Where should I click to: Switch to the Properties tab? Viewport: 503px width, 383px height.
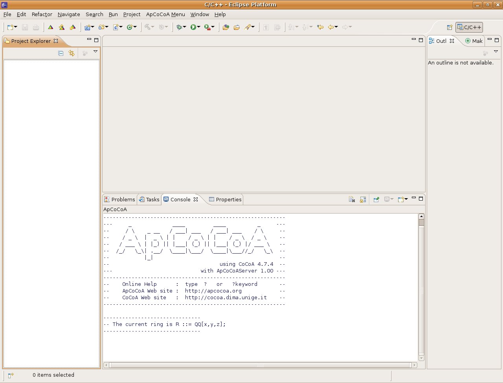click(225, 199)
